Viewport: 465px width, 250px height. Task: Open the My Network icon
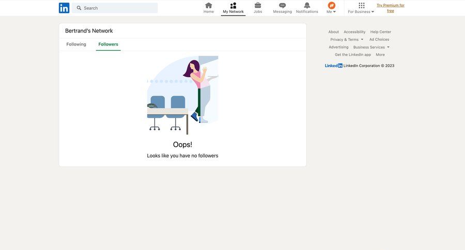click(x=233, y=5)
